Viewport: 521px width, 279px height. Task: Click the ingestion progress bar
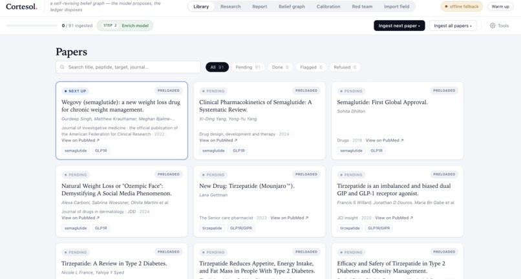point(32,26)
